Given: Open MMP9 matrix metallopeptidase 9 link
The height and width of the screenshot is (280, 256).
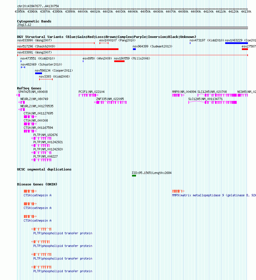Looking at the screenshot, I should (214, 195).
